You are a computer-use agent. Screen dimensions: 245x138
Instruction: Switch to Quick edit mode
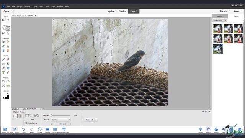(x=111, y=11)
